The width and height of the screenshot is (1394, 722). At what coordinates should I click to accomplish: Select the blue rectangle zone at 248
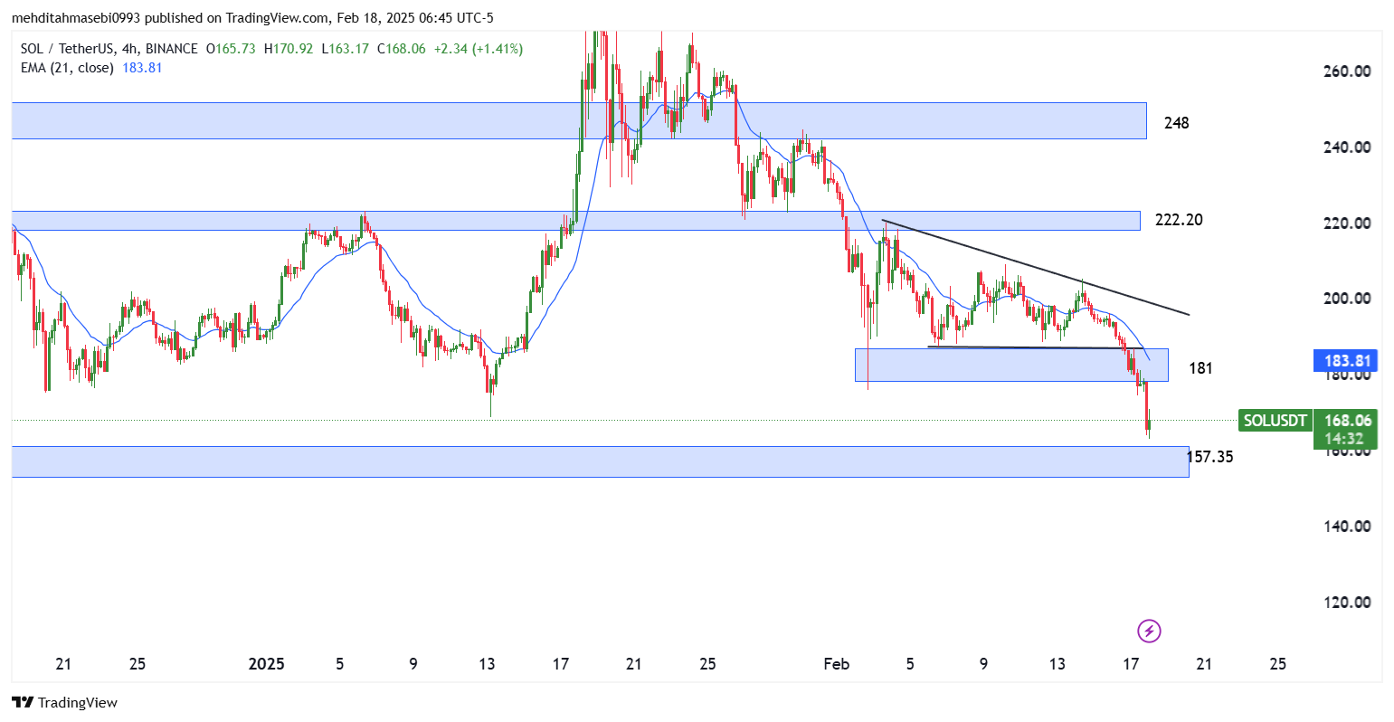pos(579,120)
